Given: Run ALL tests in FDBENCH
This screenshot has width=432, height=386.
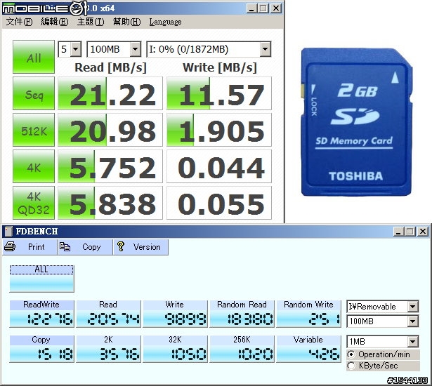Looking at the screenshot, I should (42, 279).
